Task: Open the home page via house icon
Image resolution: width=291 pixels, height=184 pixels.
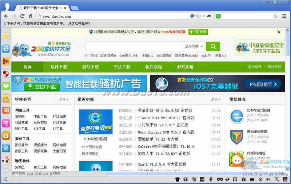Action: [x=31, y=16]
